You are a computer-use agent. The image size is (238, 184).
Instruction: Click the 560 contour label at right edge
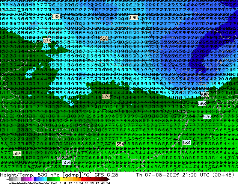[205, 95]
